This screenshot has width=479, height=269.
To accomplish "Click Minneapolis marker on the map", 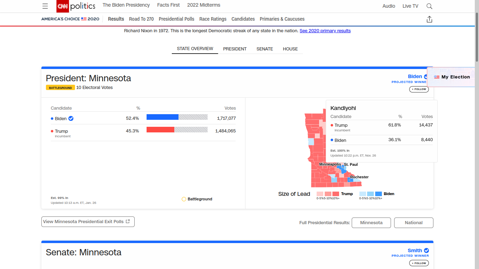I will tap(341, 167).
